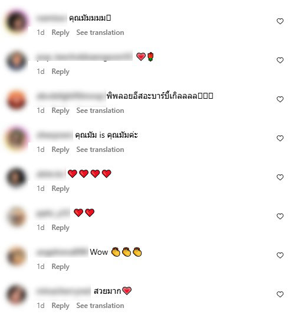The height and width of the screenshot is (321, 289).
Task: Like the four red hearts comment
Action: click(x=280, y=177)
